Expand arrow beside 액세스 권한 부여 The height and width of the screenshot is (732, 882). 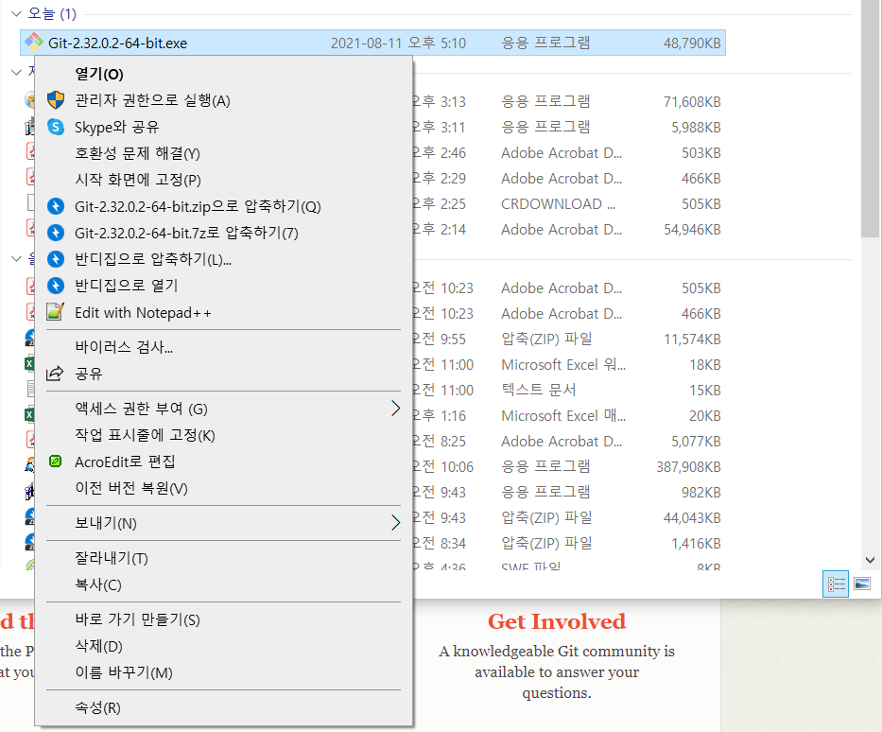point(395,409)
